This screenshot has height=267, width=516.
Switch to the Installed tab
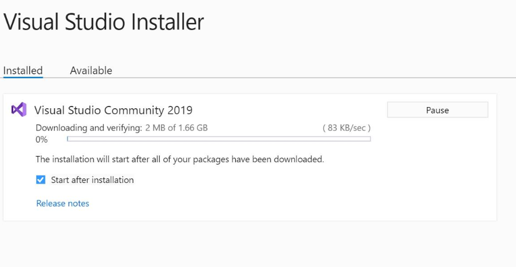[22, 70]
